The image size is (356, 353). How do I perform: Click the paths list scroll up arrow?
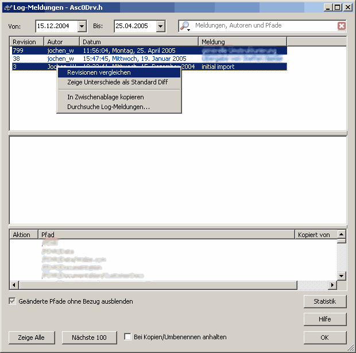341,234
